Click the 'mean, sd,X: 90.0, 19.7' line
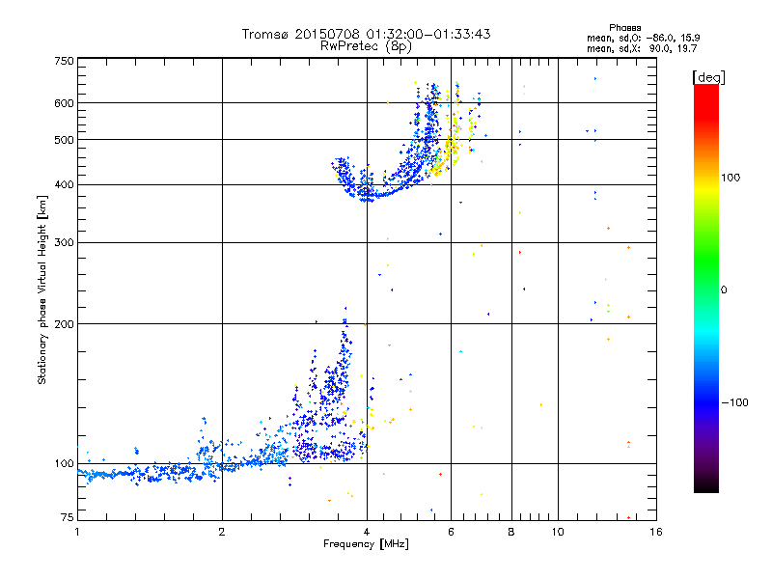Image resolution: width=772 pixels, height=579 pixels. pyautogui.click(x=642, y=48)
